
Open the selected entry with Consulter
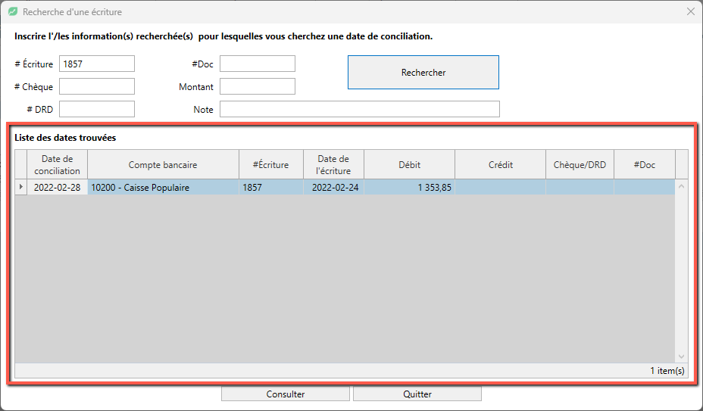pyautogui.click(x=285, y=394)
